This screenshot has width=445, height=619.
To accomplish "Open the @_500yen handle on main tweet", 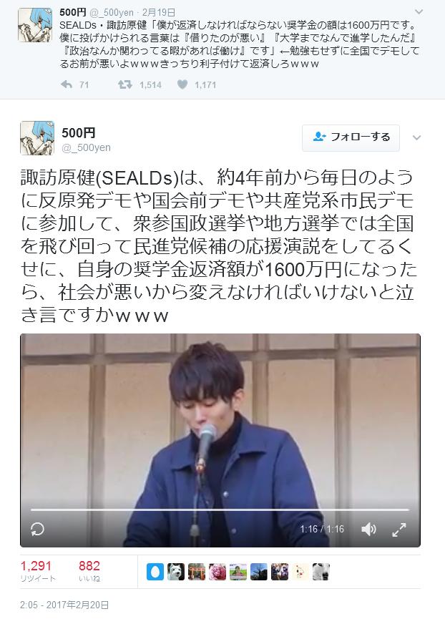I will (x=86, y=147).
